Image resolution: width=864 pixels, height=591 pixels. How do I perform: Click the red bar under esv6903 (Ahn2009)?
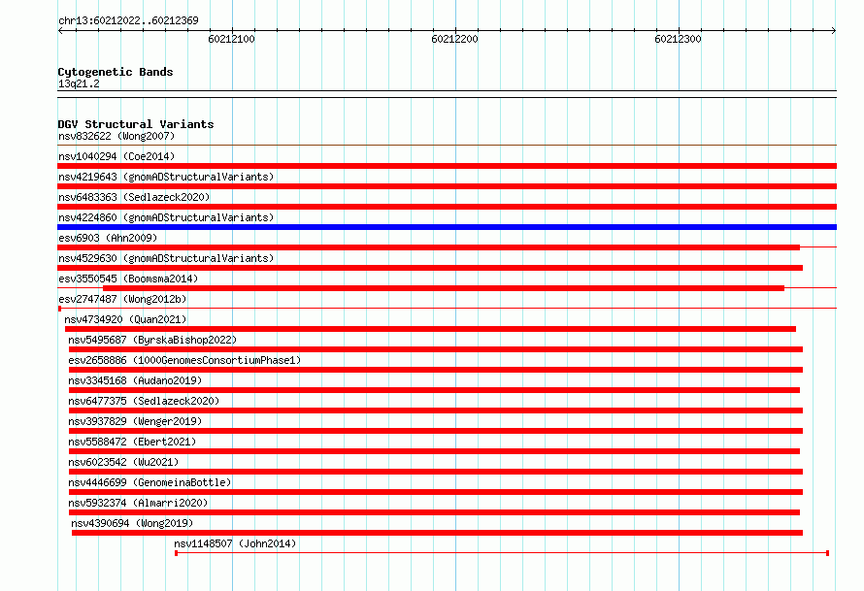(429, 247)
